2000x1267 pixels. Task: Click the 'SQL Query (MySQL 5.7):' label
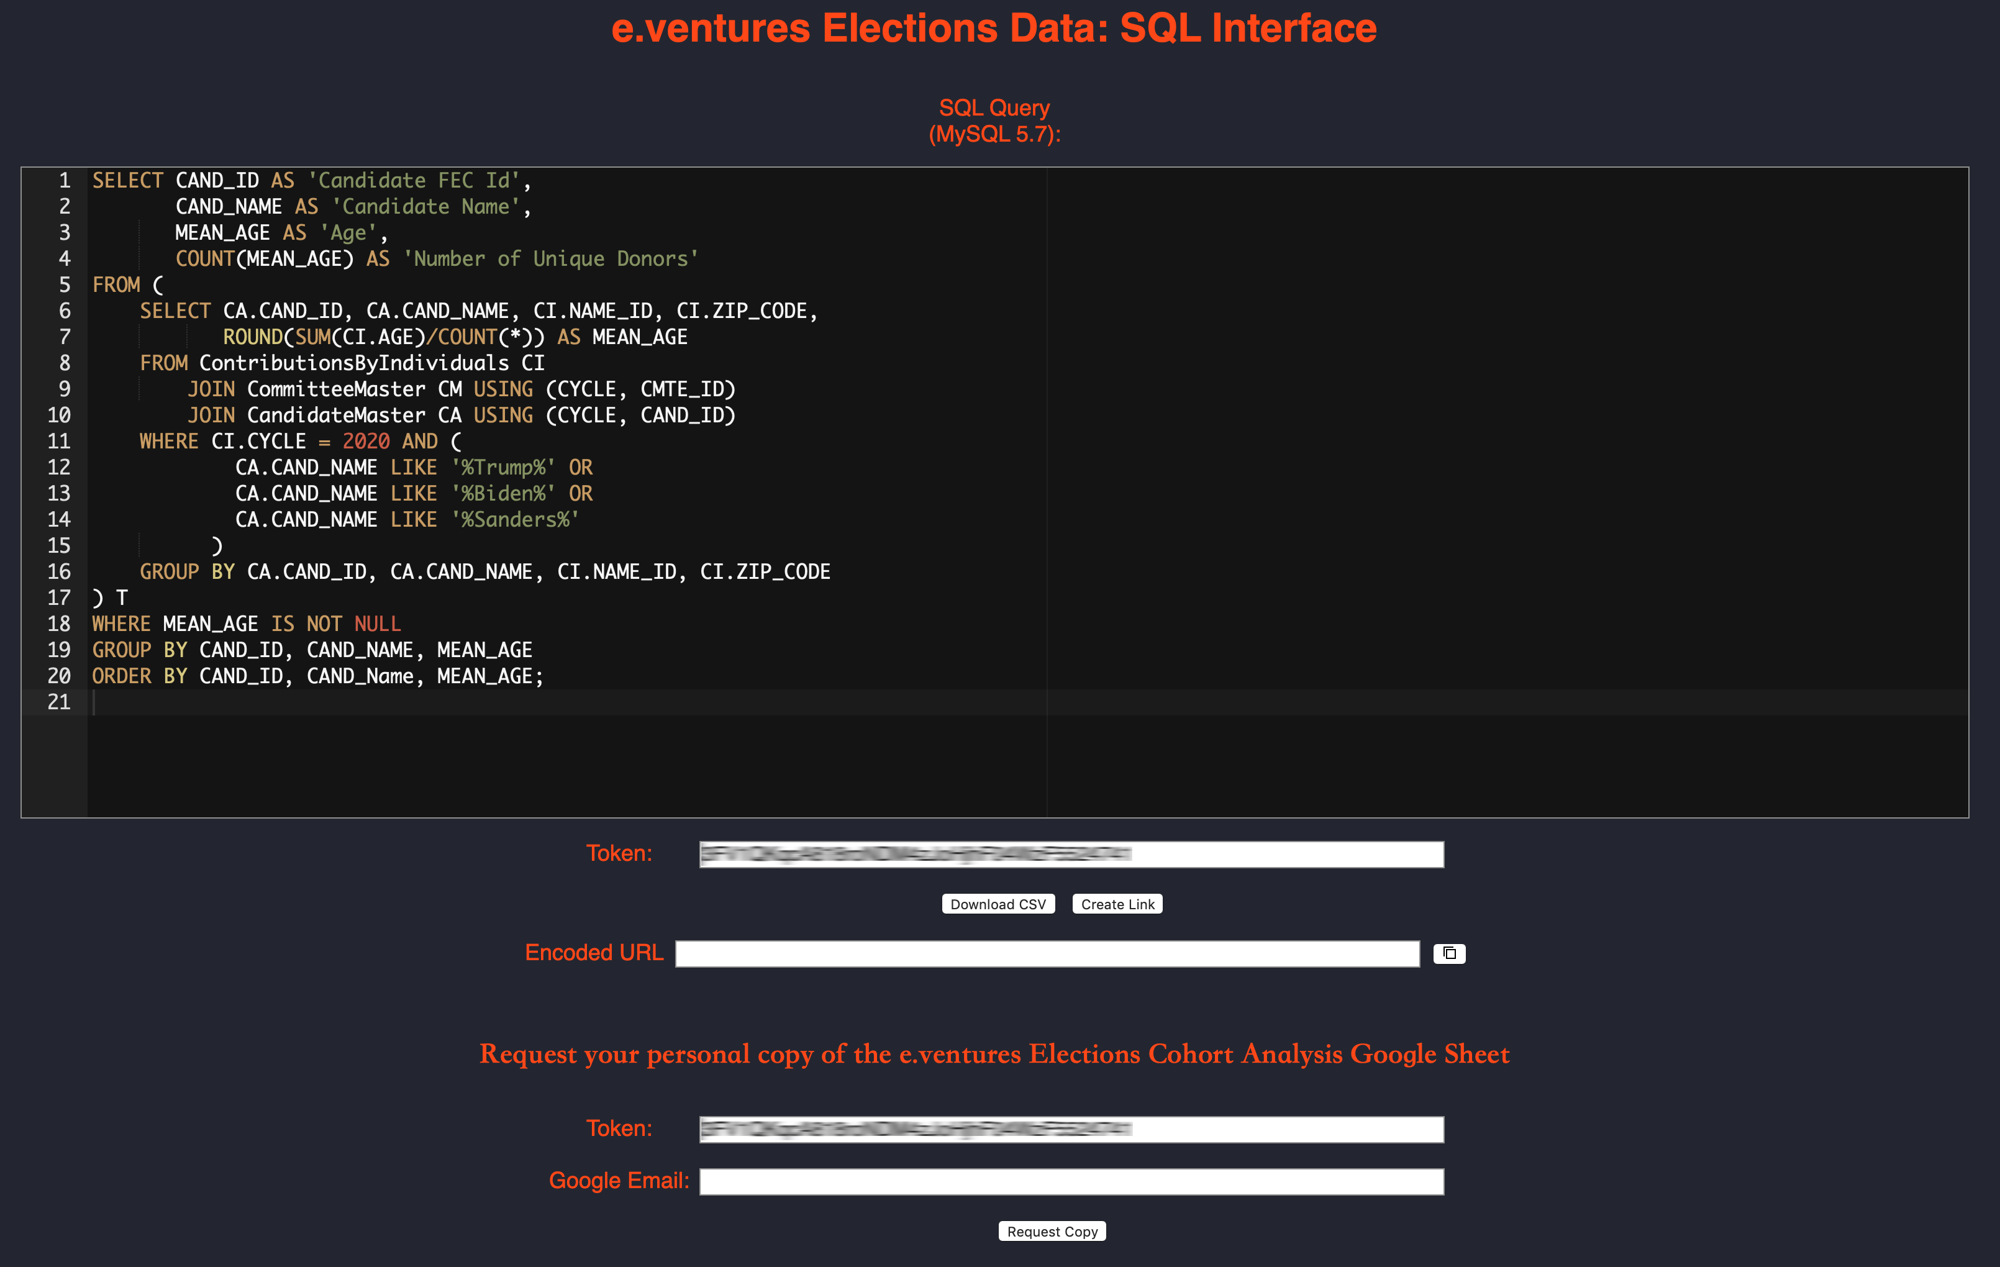[x=994, y=121]
